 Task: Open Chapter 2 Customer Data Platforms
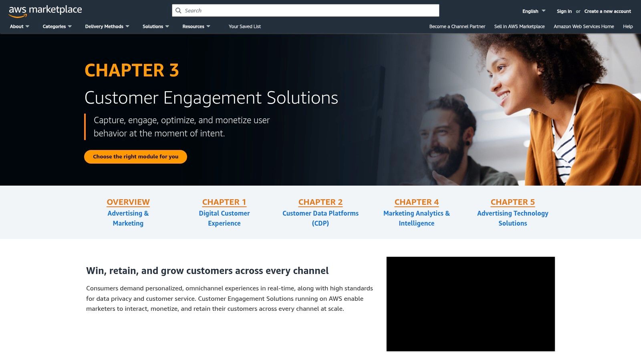(320, 212)
